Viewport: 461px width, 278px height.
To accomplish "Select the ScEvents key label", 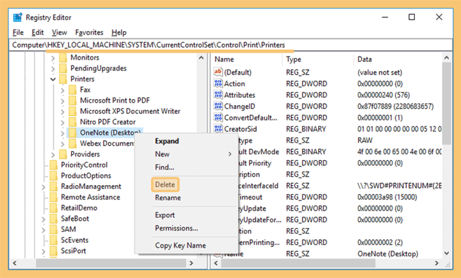I will point(75,240).
